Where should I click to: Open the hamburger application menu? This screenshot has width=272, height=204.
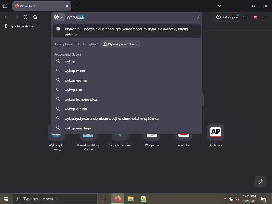coord(265,17)
